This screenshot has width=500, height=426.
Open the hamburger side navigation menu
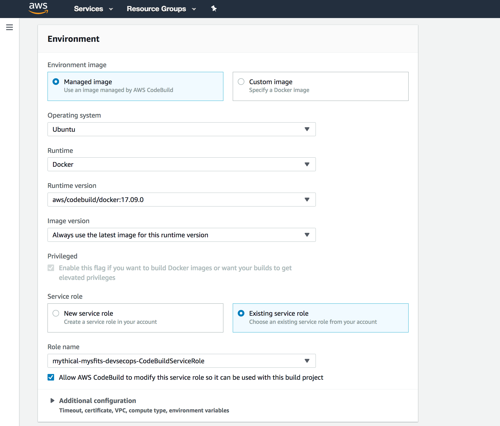(9, 27)
